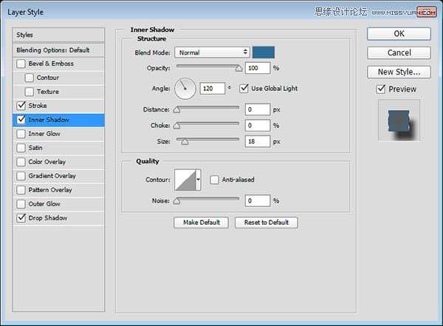This screenshot has height=326, width=443.
Task: Open the Blend Mode dropdown
Action: click(x=213, y=52)
